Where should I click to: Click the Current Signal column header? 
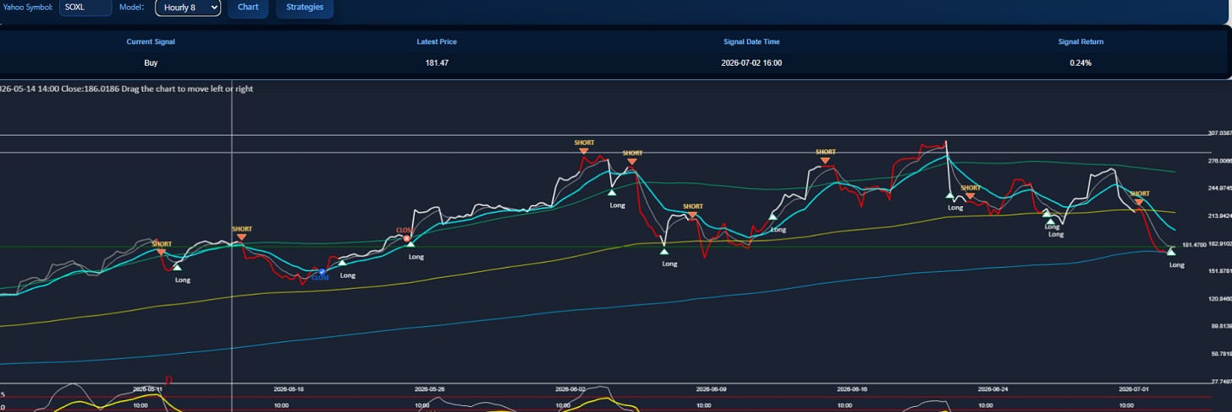[151, 41]
